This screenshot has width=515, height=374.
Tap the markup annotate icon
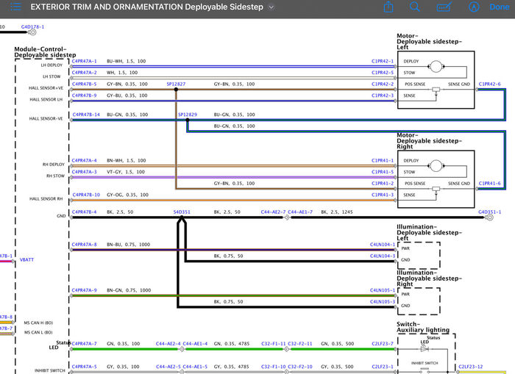point(444,7)
